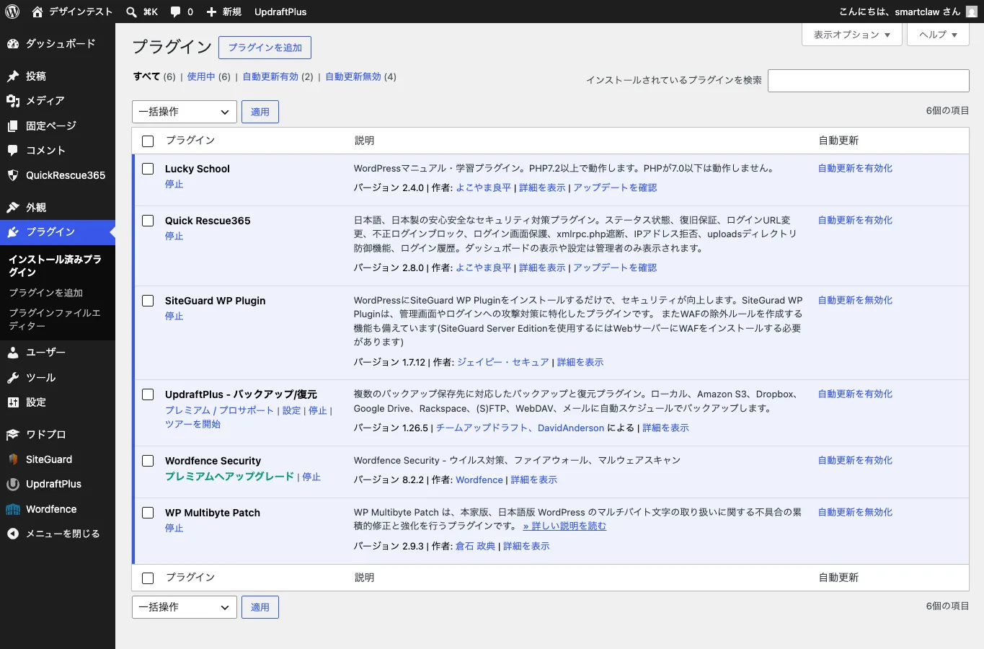Open the bottom 一括操作 bulk action dropdown

pyautogui.click(x=185, y=607)
